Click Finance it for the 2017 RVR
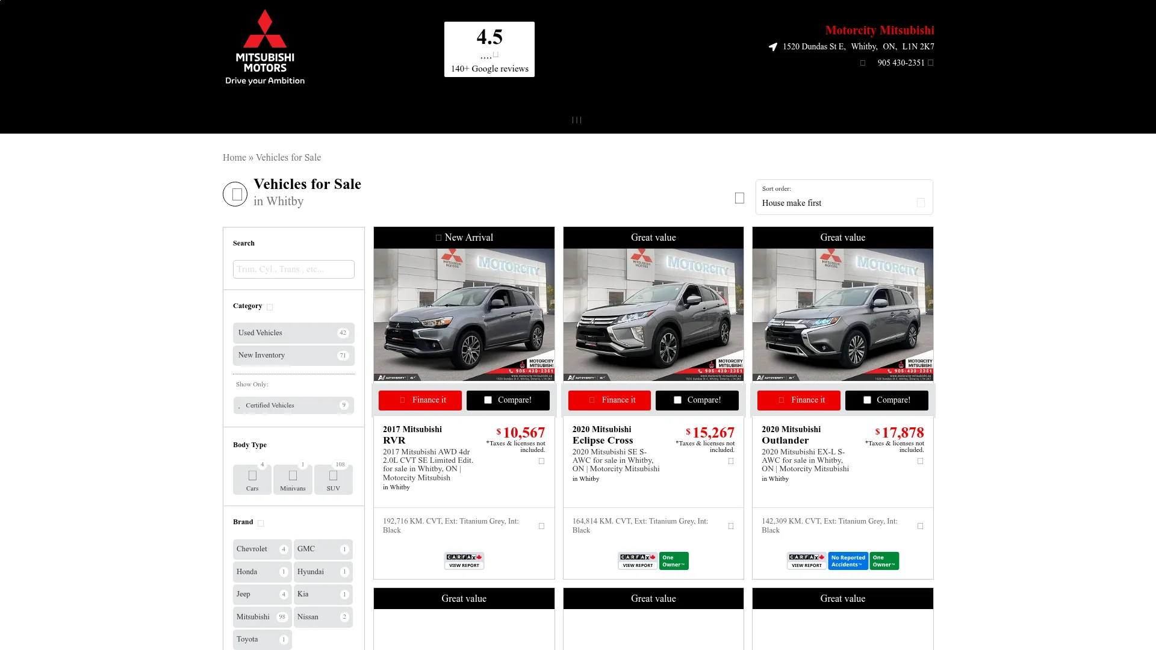Viewport: 1156px width, 650px height. click(x=420, y=400)
